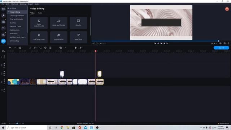Open the Transitions sidebar tab
Viewport: 231px width, 130px height.
(x=3, y=22)
